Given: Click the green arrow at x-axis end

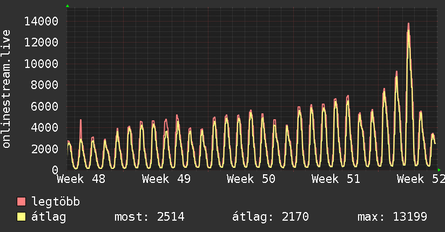Looking at the screenshot, I should [x=439, y=170].
